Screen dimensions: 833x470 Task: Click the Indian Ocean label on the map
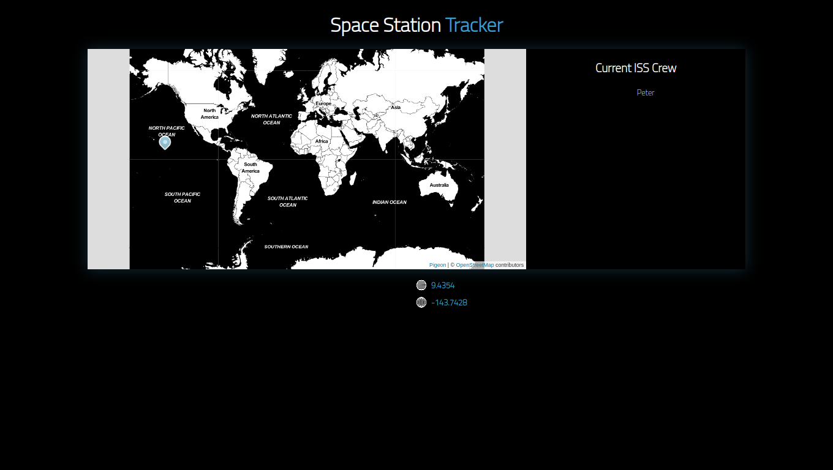coord(389,202)
